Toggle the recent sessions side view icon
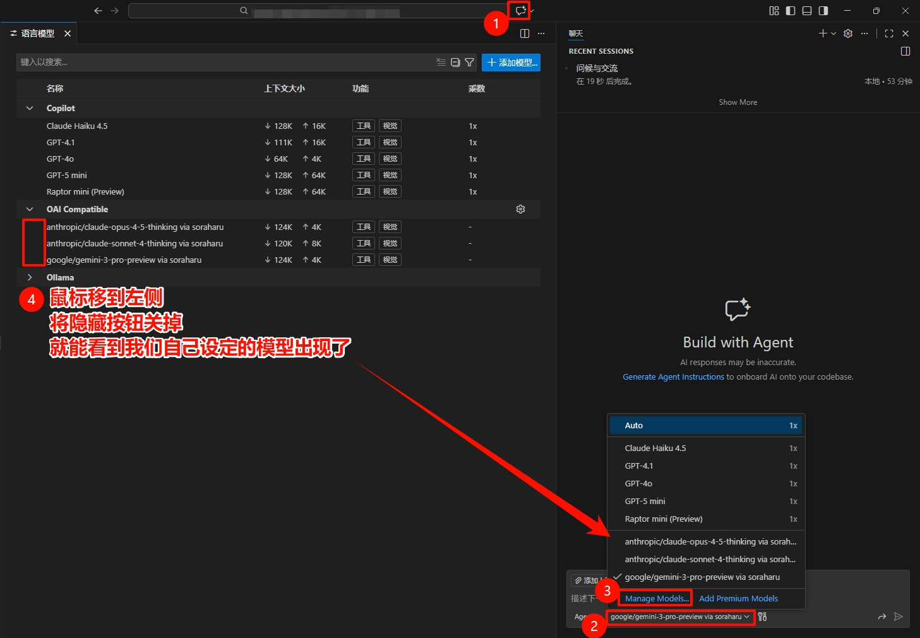 coord(905,51)
